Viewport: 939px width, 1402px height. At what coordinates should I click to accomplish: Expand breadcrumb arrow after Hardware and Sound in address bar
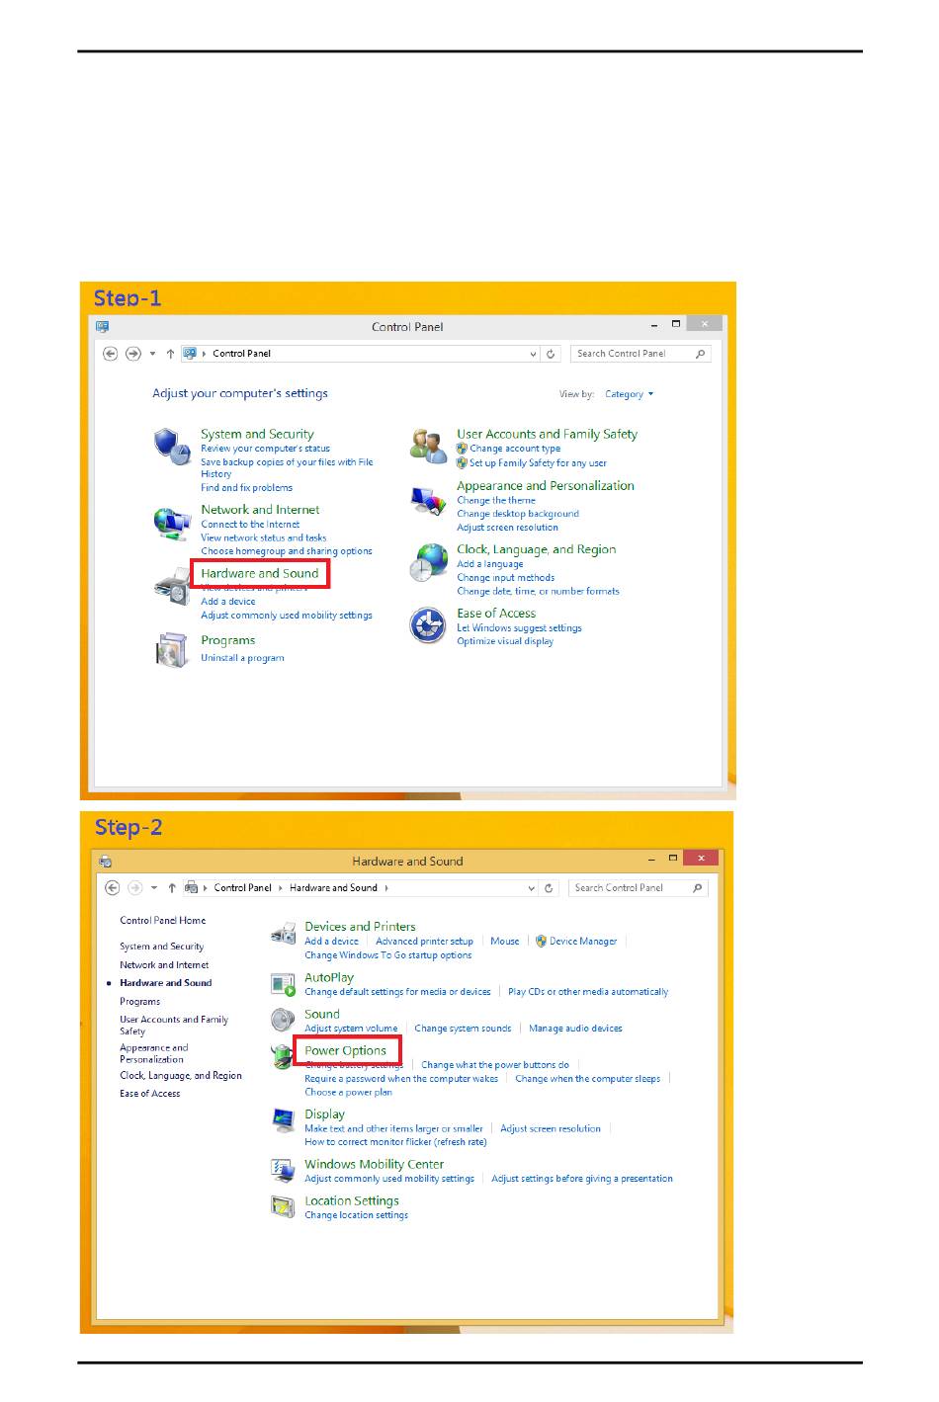click(386, 888)
